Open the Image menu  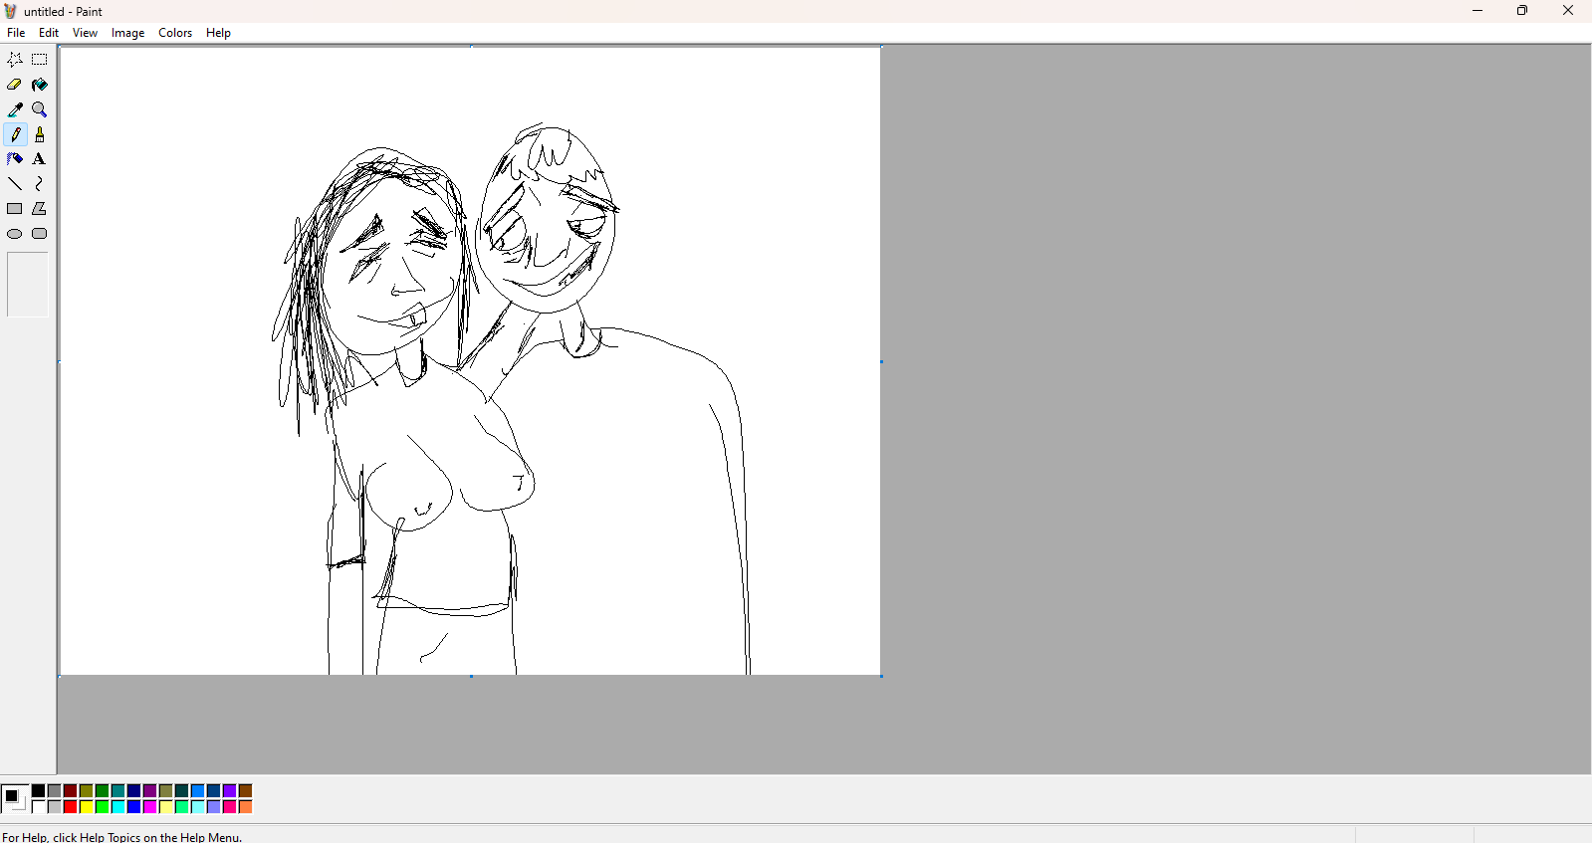click(127, 33)
